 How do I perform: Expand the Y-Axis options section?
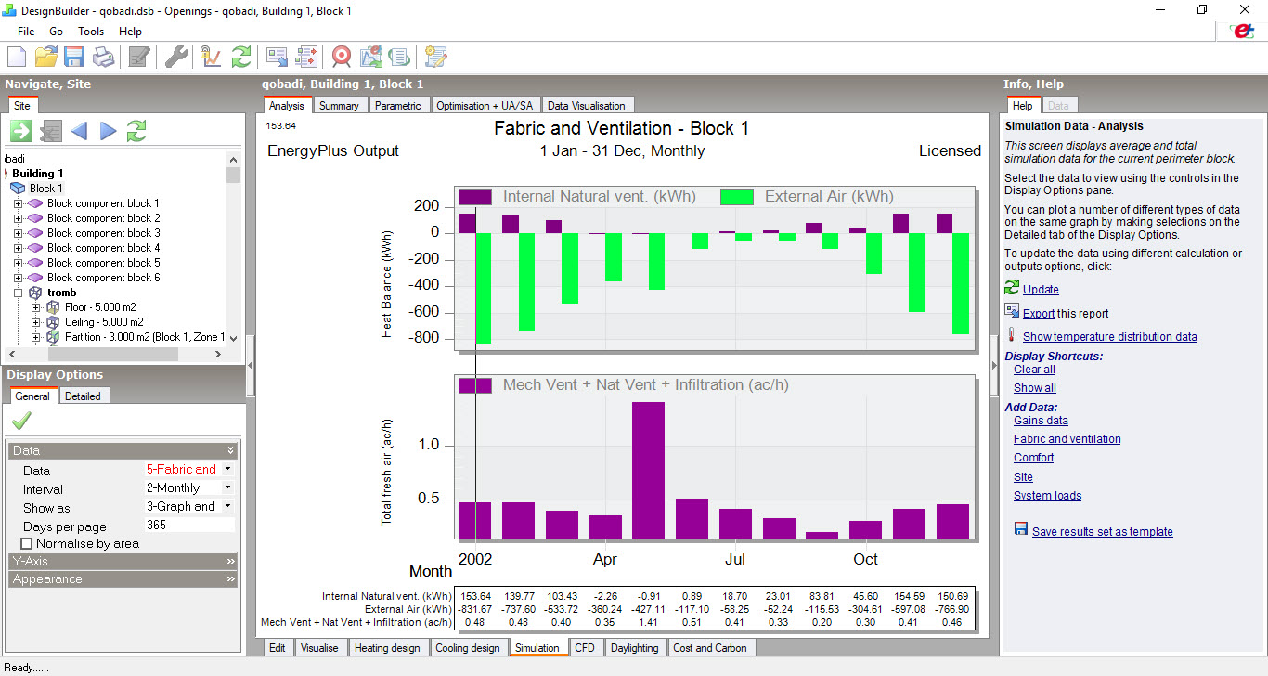(123, 562)
